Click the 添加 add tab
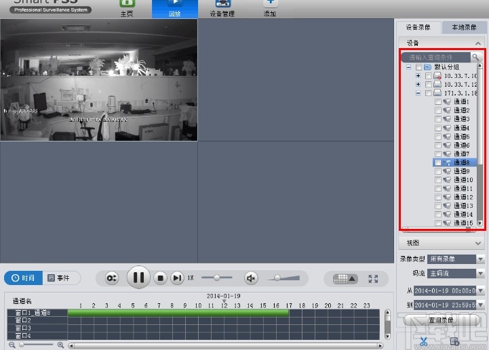The height and width of the screenshot is (350, 489). (270, 9)
